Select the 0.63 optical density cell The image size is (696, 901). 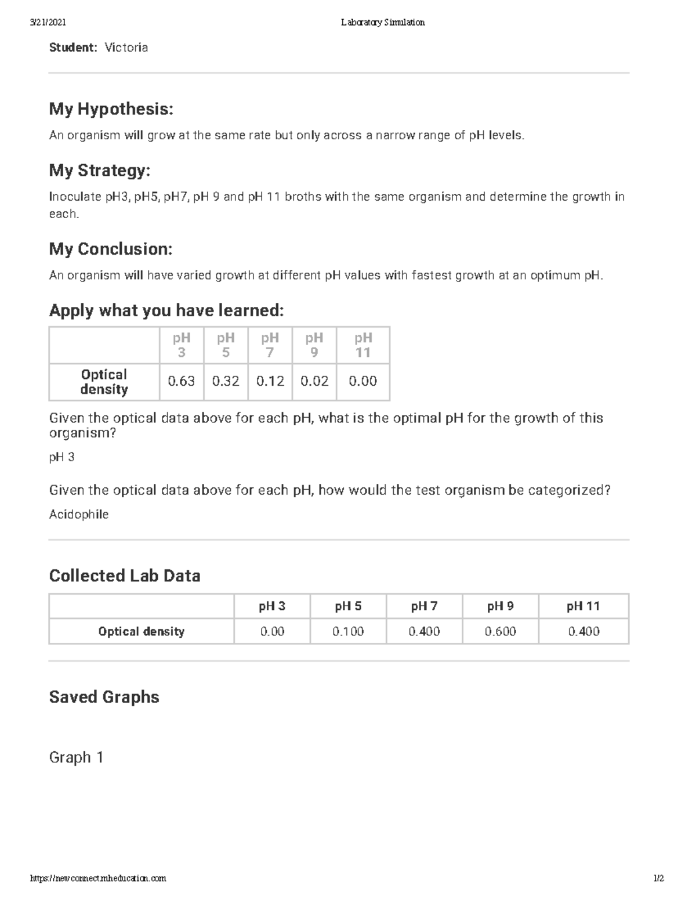pos(182,381)
